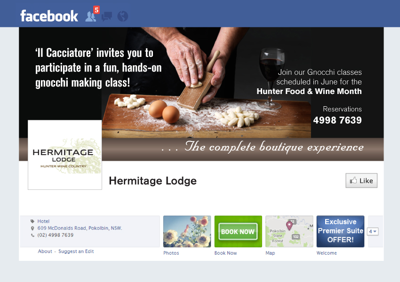Click the Hotel category link
The image size is (400, 282).
click(x=43, y=221)
